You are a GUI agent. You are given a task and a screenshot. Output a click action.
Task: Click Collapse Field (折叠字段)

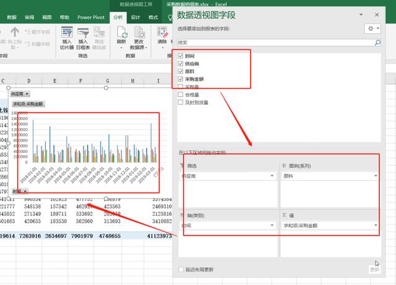pos(37,44)
